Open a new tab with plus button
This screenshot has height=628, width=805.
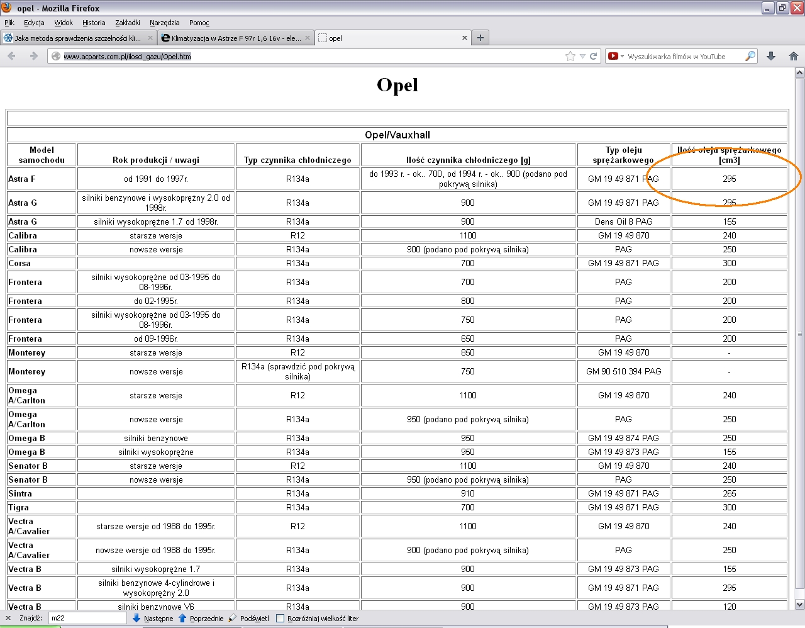click(480, 38)
